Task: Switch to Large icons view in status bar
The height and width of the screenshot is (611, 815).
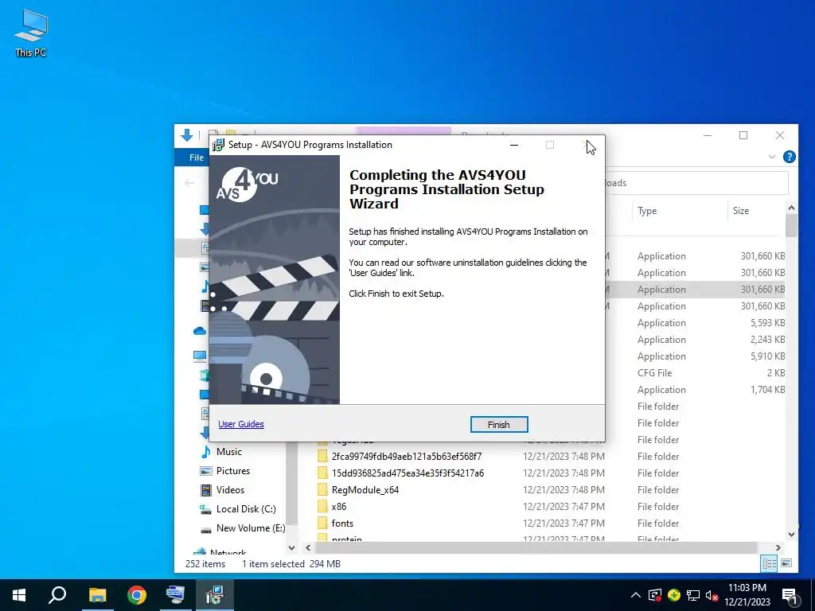Action: click(x=786, y=564)
